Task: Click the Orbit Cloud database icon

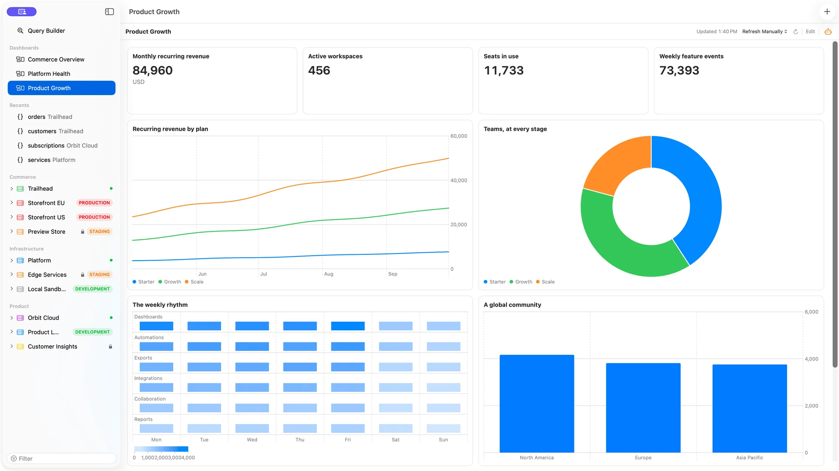Action: pos(20,318)
